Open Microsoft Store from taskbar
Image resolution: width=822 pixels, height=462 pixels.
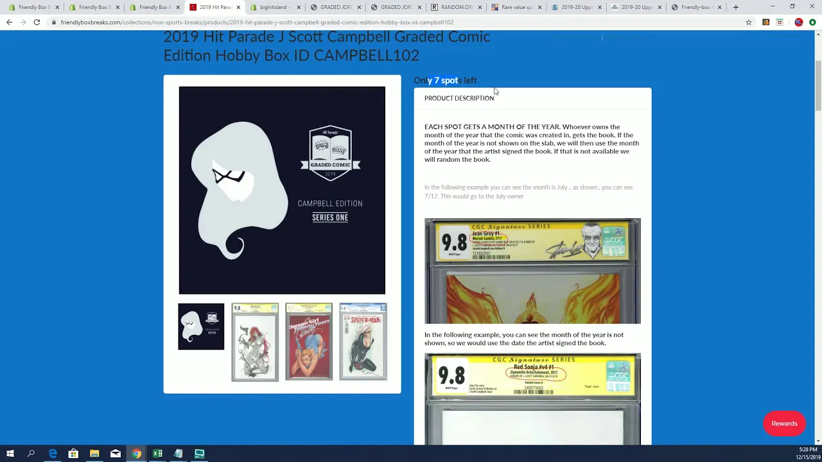[73, 454]
